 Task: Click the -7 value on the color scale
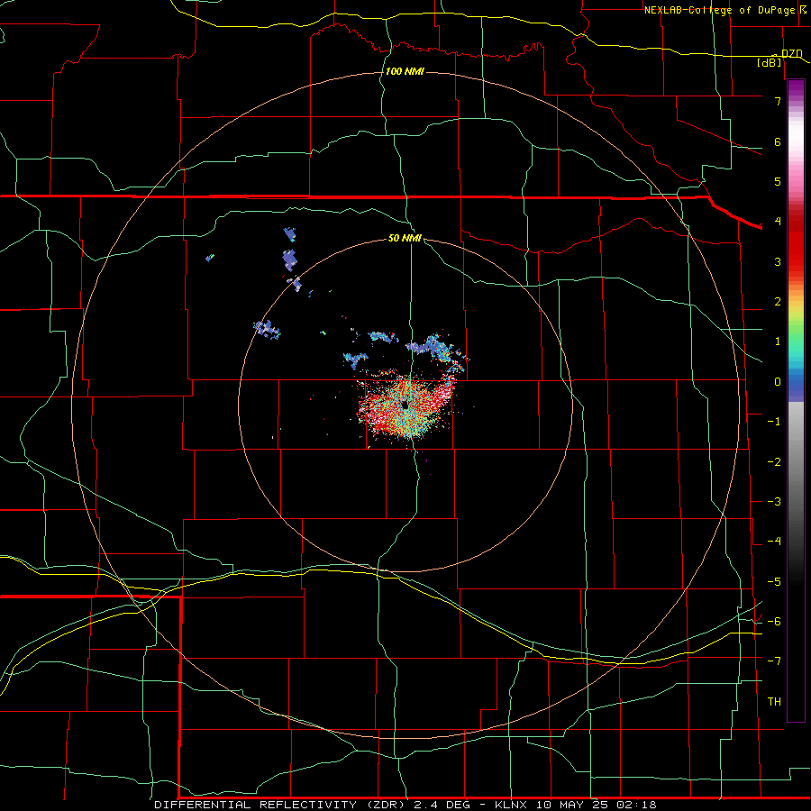pyautogui.click(x=774, y=661)
